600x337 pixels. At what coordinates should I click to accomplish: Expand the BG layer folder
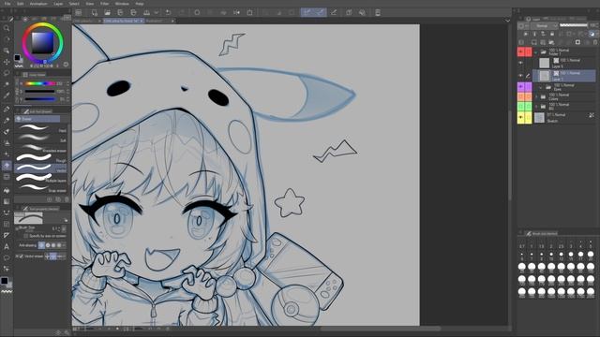[536, 106]
